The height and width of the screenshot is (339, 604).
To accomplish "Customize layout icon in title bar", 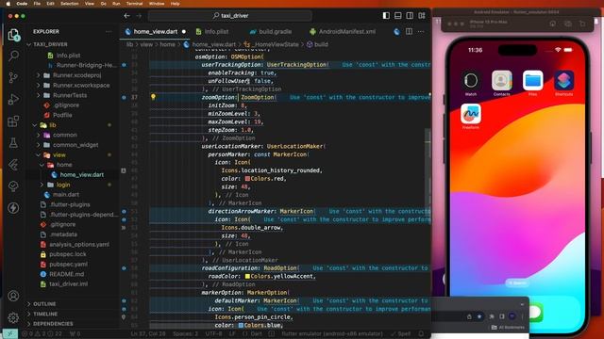I will pyautogui.click(x=422, y=16).
